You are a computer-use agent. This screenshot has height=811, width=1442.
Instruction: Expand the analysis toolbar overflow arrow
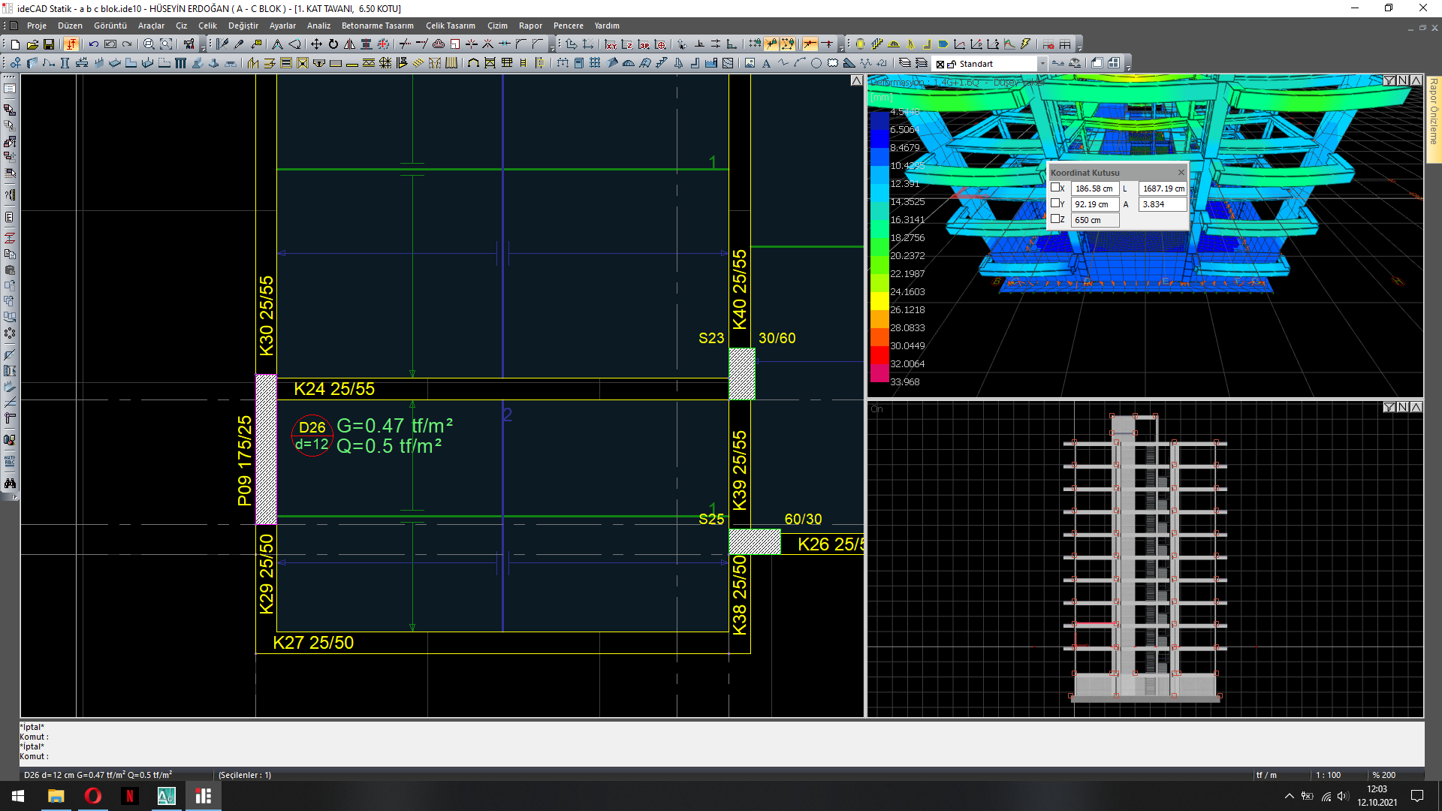pyautogui.click(x=1079, y=50)
